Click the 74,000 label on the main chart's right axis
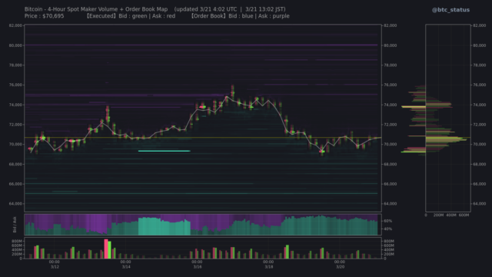492x277 pixels. (390, 105)
